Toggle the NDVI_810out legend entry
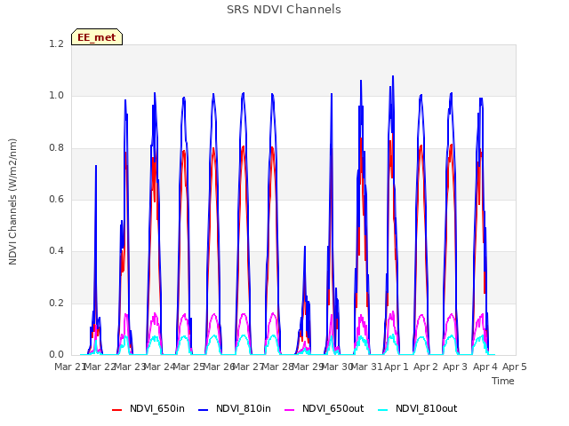Image resolution: width=569 pixels, height=426 pixels. tap(417, 408)
